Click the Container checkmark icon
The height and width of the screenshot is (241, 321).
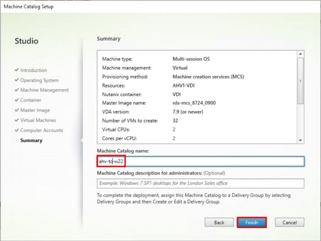(17, 100)
